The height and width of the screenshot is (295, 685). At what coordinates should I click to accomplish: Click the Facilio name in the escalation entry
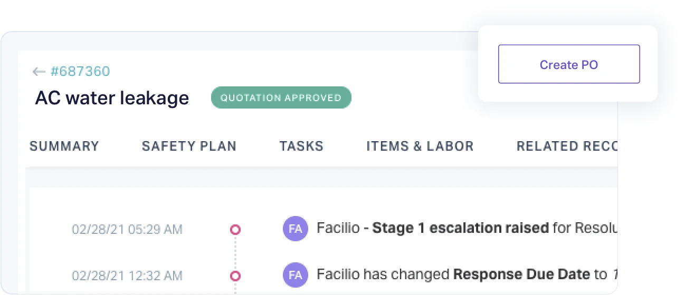pos(337,228)
